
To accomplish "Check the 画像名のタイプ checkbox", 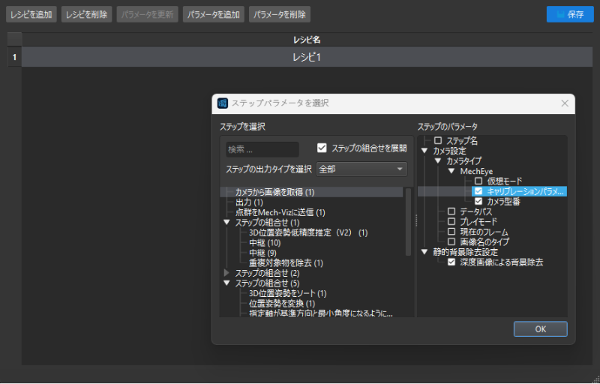I will point(451,241).
